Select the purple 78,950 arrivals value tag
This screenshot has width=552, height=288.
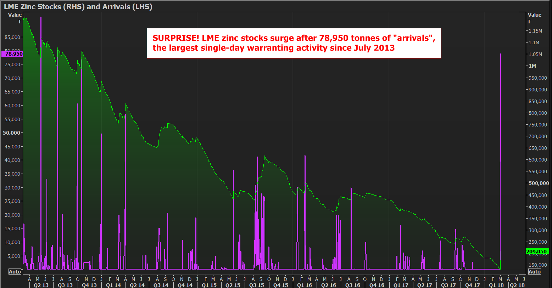12,54
